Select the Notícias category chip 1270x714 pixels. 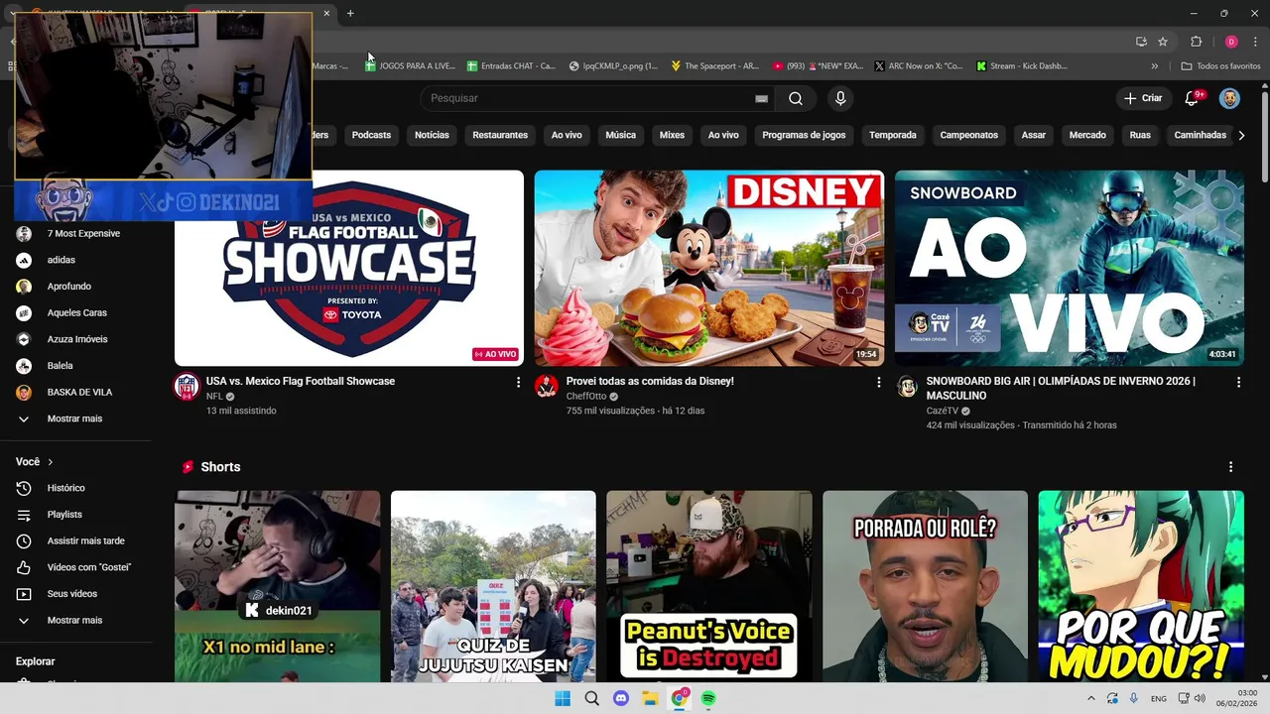(x=432, y=135)
